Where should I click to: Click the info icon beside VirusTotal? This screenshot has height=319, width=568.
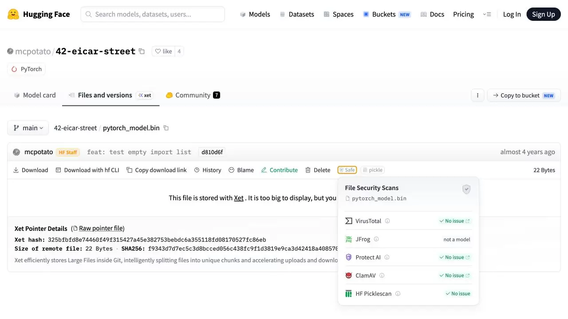pyautogui.click(x=387, y=221)
